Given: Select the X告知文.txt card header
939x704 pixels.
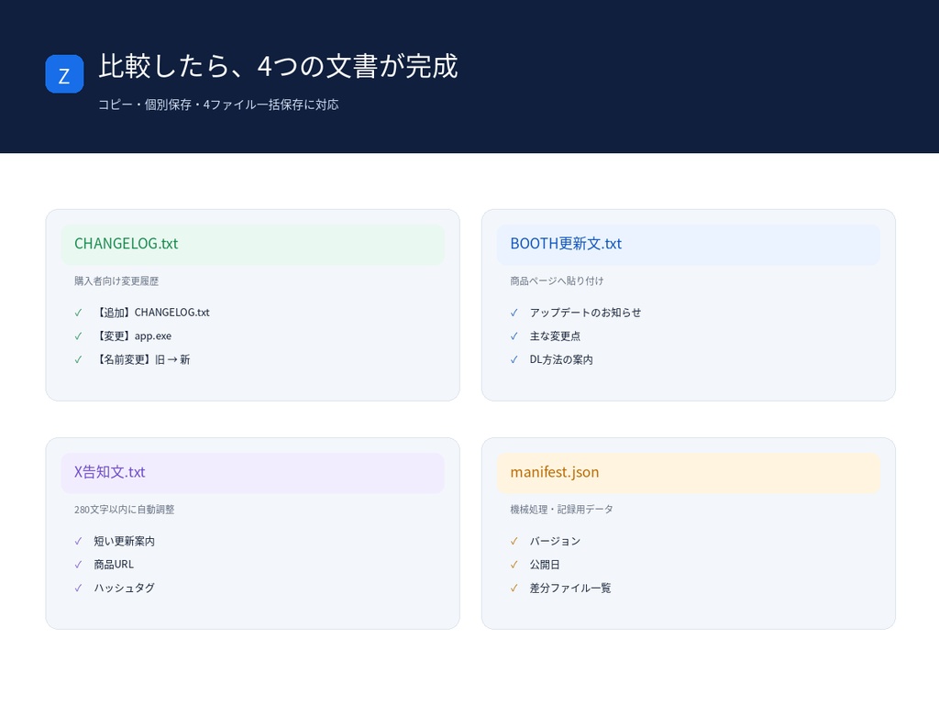Looking at the screenshot, I should [x=253, y=473].
